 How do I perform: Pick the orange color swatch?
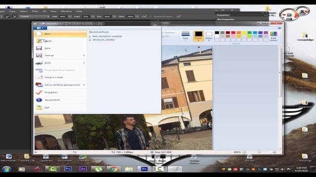pyautogui.click(x=238, y=32)
